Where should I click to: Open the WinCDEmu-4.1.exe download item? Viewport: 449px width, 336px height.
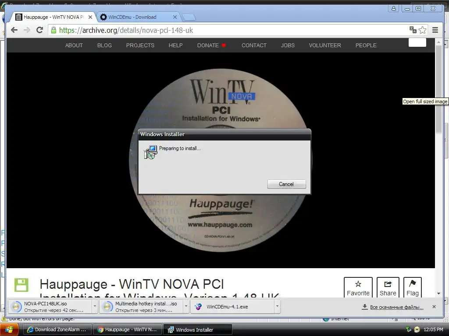click(232, 307)
